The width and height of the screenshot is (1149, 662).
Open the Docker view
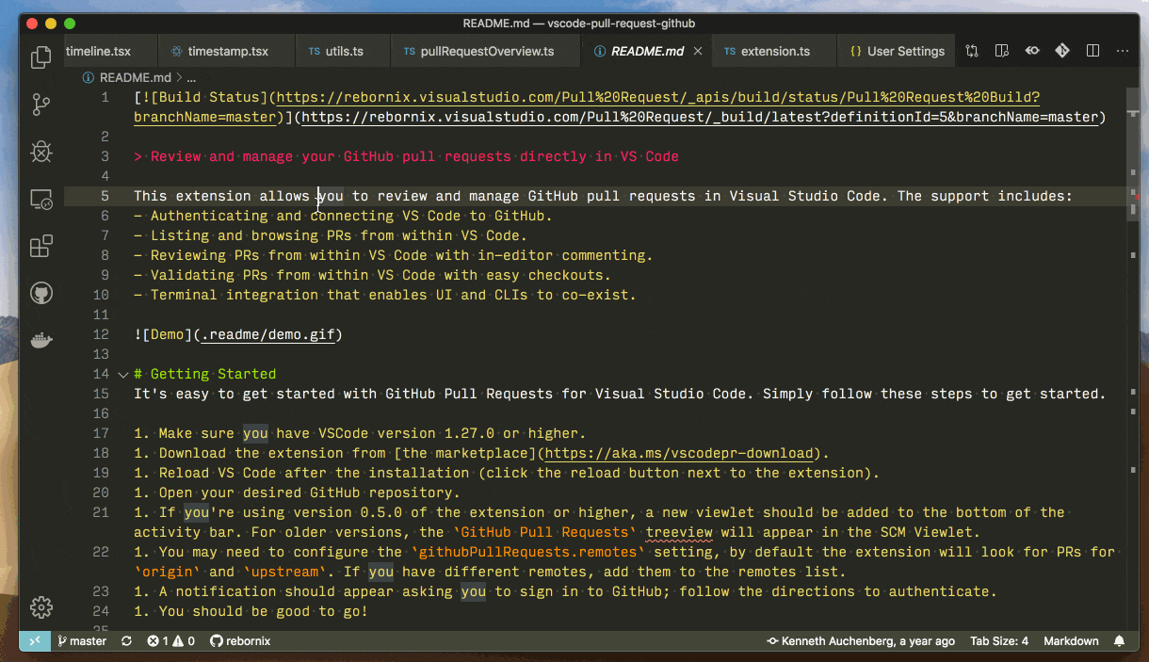pos(40,341)
